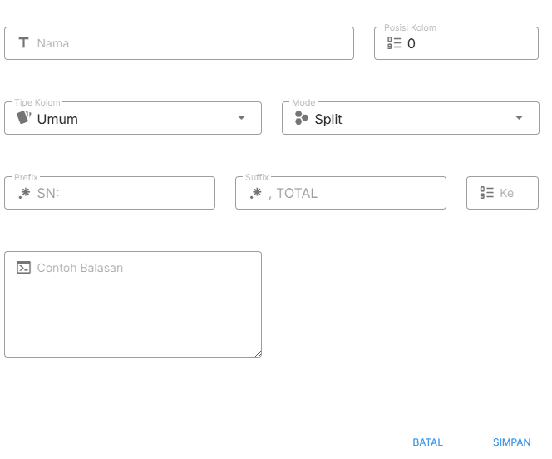Image resolution: width=552 pixels, height=459 pixels.
Task: Click the console icon in Contoh Balasan
Action: coord(24,268)
